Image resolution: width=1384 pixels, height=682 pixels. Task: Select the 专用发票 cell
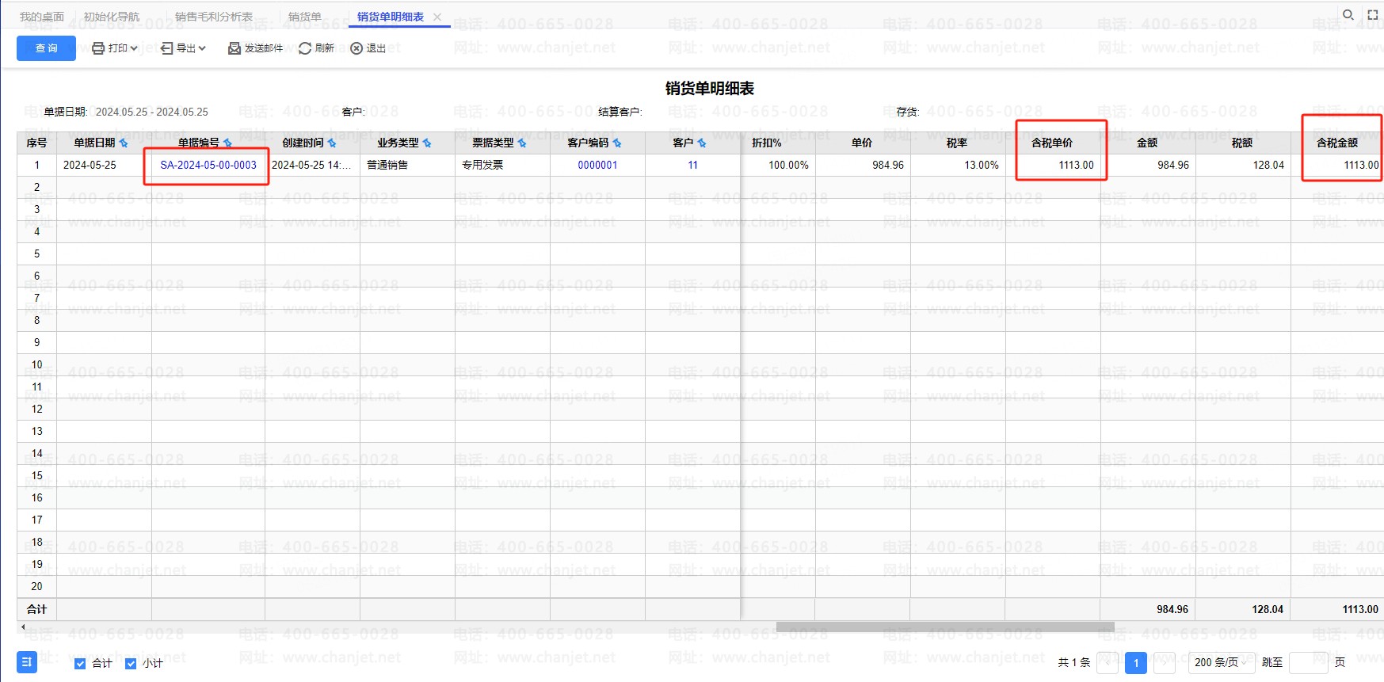502,165
